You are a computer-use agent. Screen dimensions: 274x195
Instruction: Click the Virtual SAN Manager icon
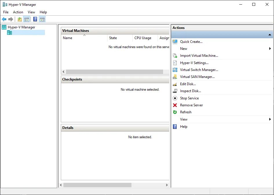(175, 77)
